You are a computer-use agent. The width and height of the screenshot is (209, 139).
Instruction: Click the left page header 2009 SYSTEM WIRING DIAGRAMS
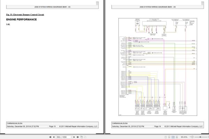click(x=52, y=7)
